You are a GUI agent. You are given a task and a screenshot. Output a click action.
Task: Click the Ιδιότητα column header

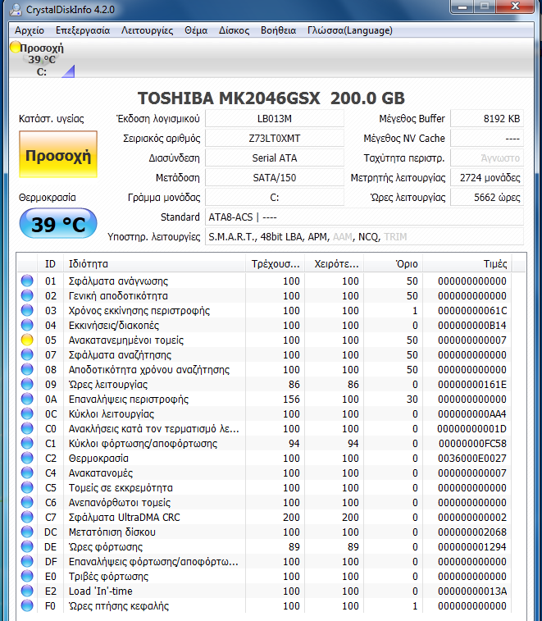click(x=154, y=264)
